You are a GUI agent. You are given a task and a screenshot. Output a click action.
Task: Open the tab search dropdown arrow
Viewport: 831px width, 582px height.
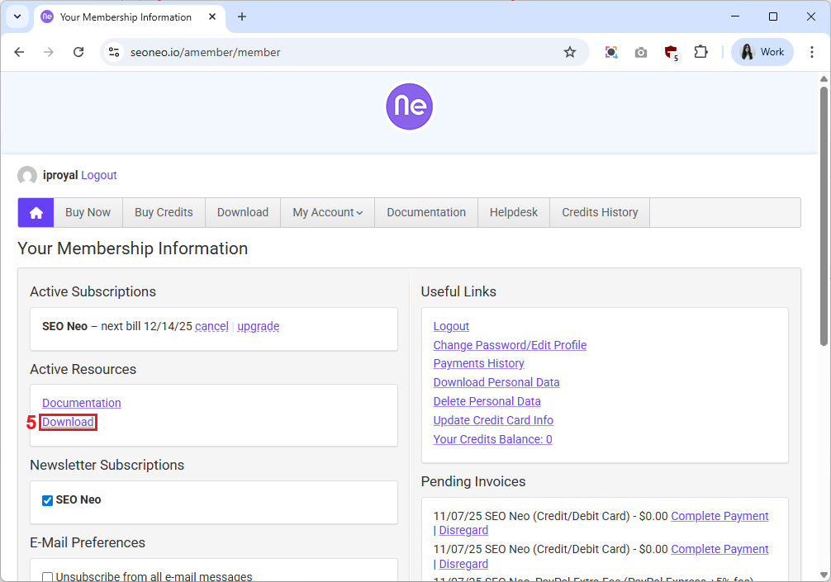click(17, 17)
